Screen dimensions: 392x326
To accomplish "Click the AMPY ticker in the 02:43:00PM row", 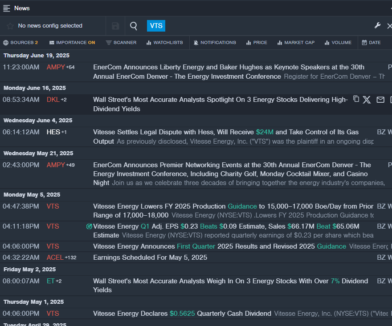I will (56, 165).
